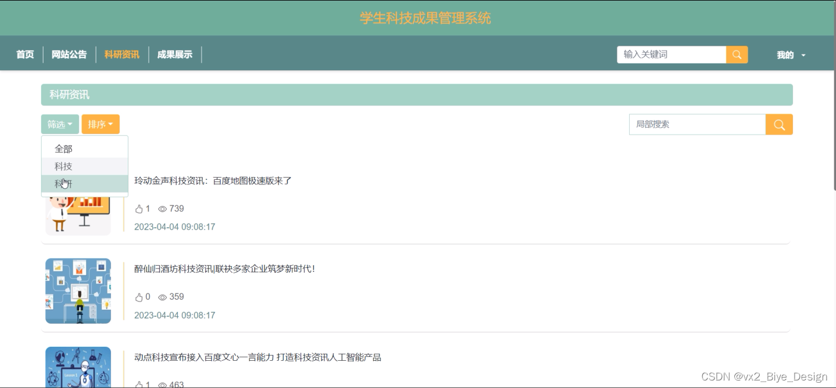The image size is (836, 388).
Task: Choose the highlighted 科研 filter option
Action: (x=85, y=184)
